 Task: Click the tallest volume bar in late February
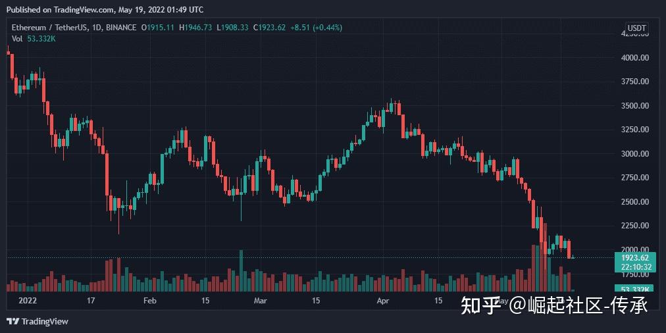(242, 270)
